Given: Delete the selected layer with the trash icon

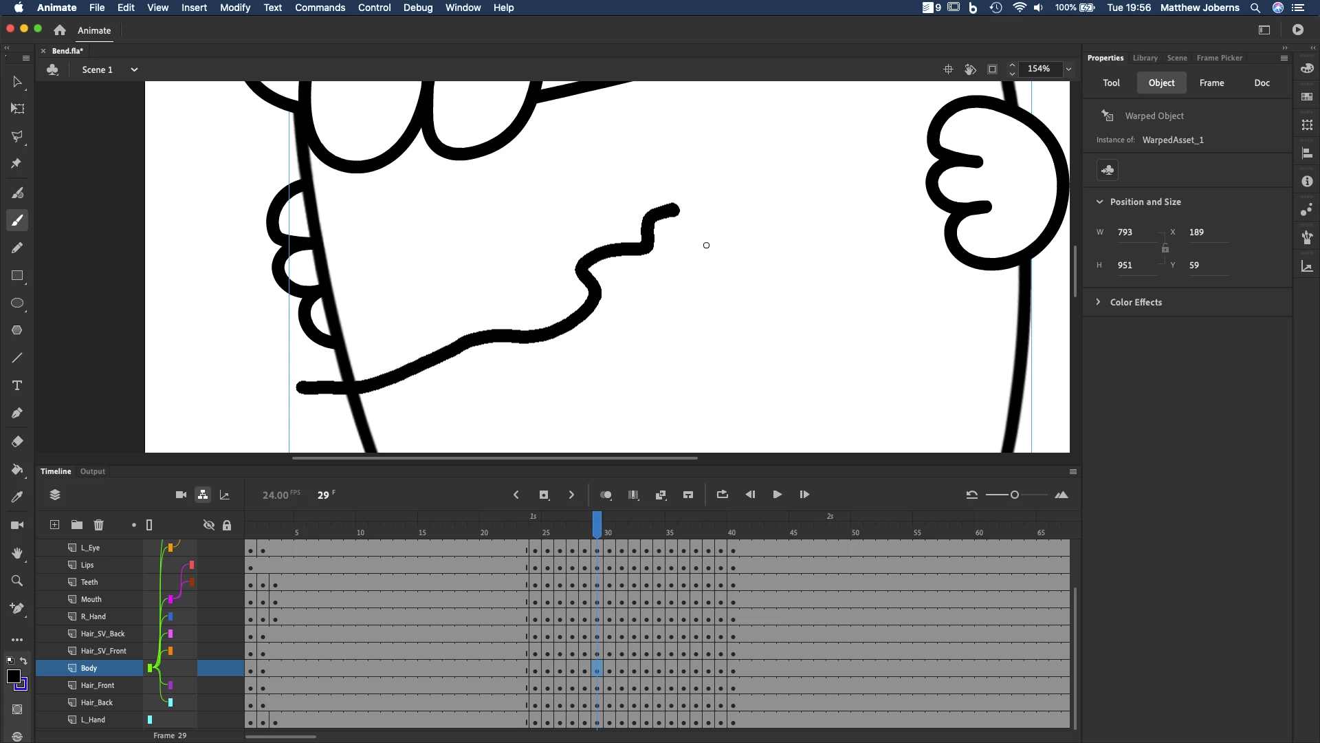Looking at the screenshot, I should click(98, 525).
